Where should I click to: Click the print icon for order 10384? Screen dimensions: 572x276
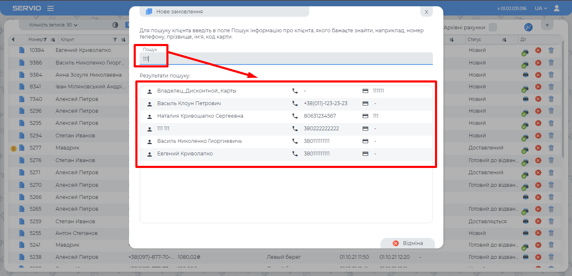click(x=525, y=52)
